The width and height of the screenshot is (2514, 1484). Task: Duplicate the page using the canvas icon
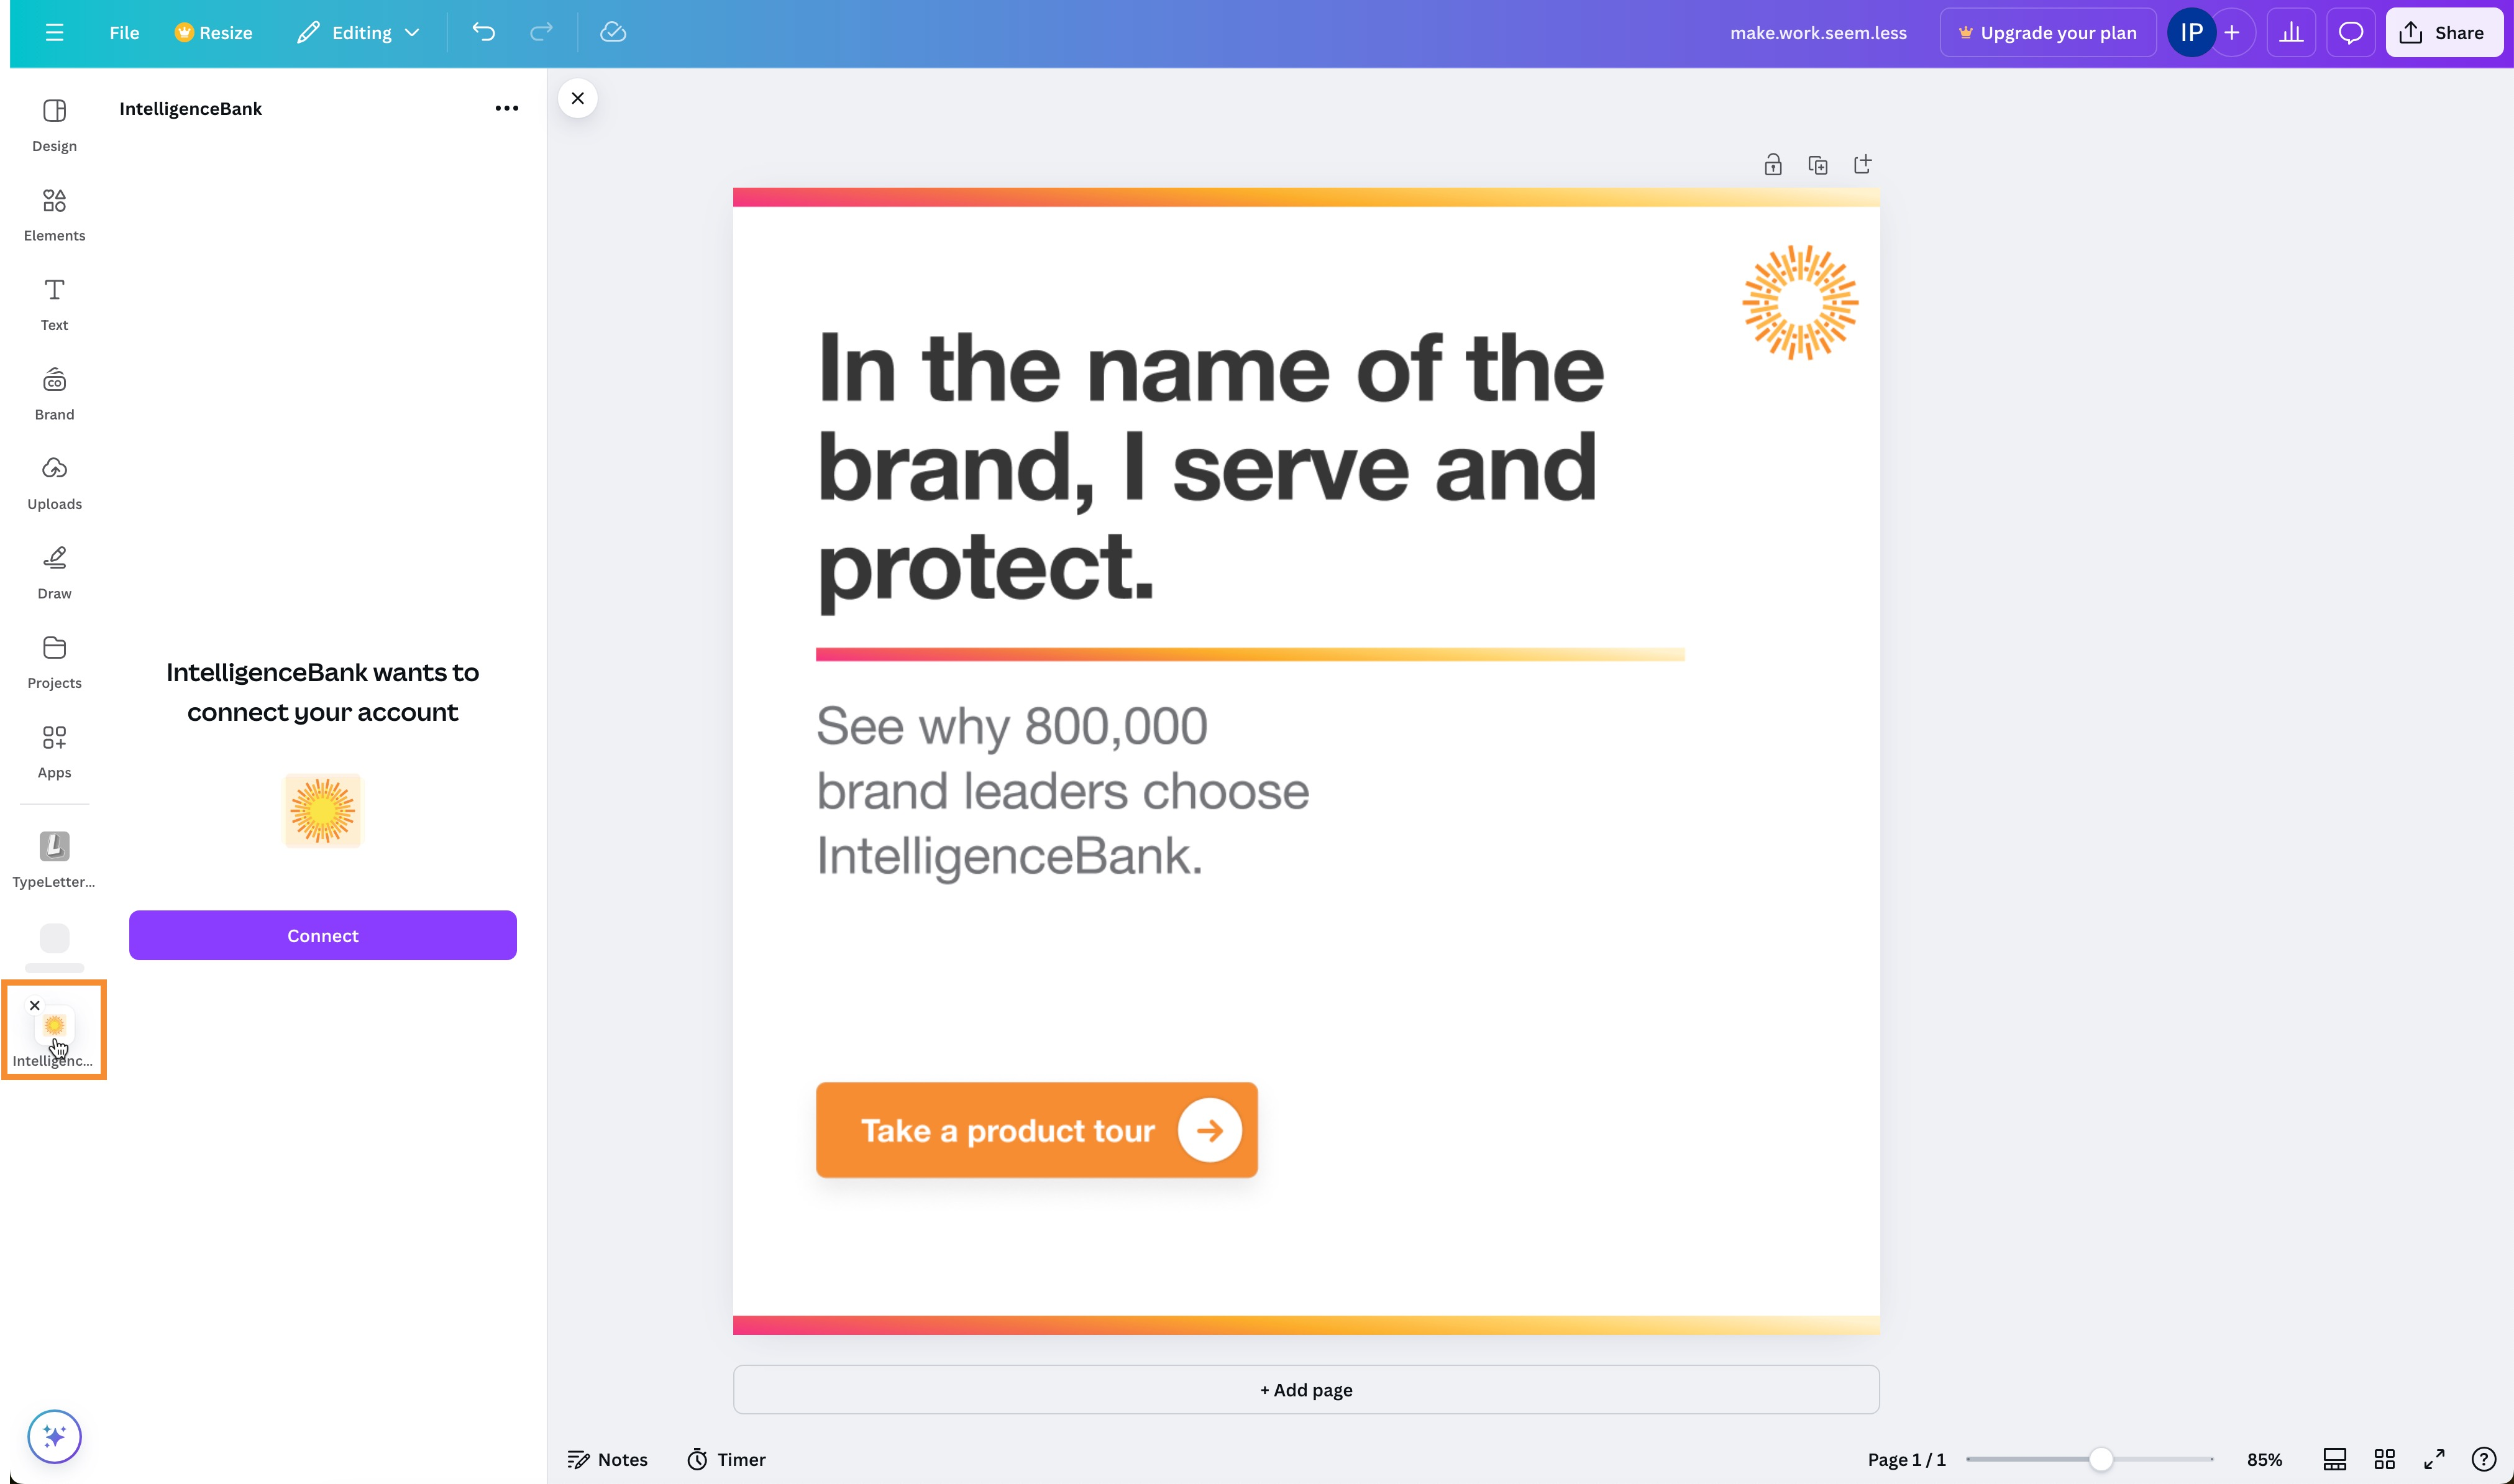point(1817,165)
